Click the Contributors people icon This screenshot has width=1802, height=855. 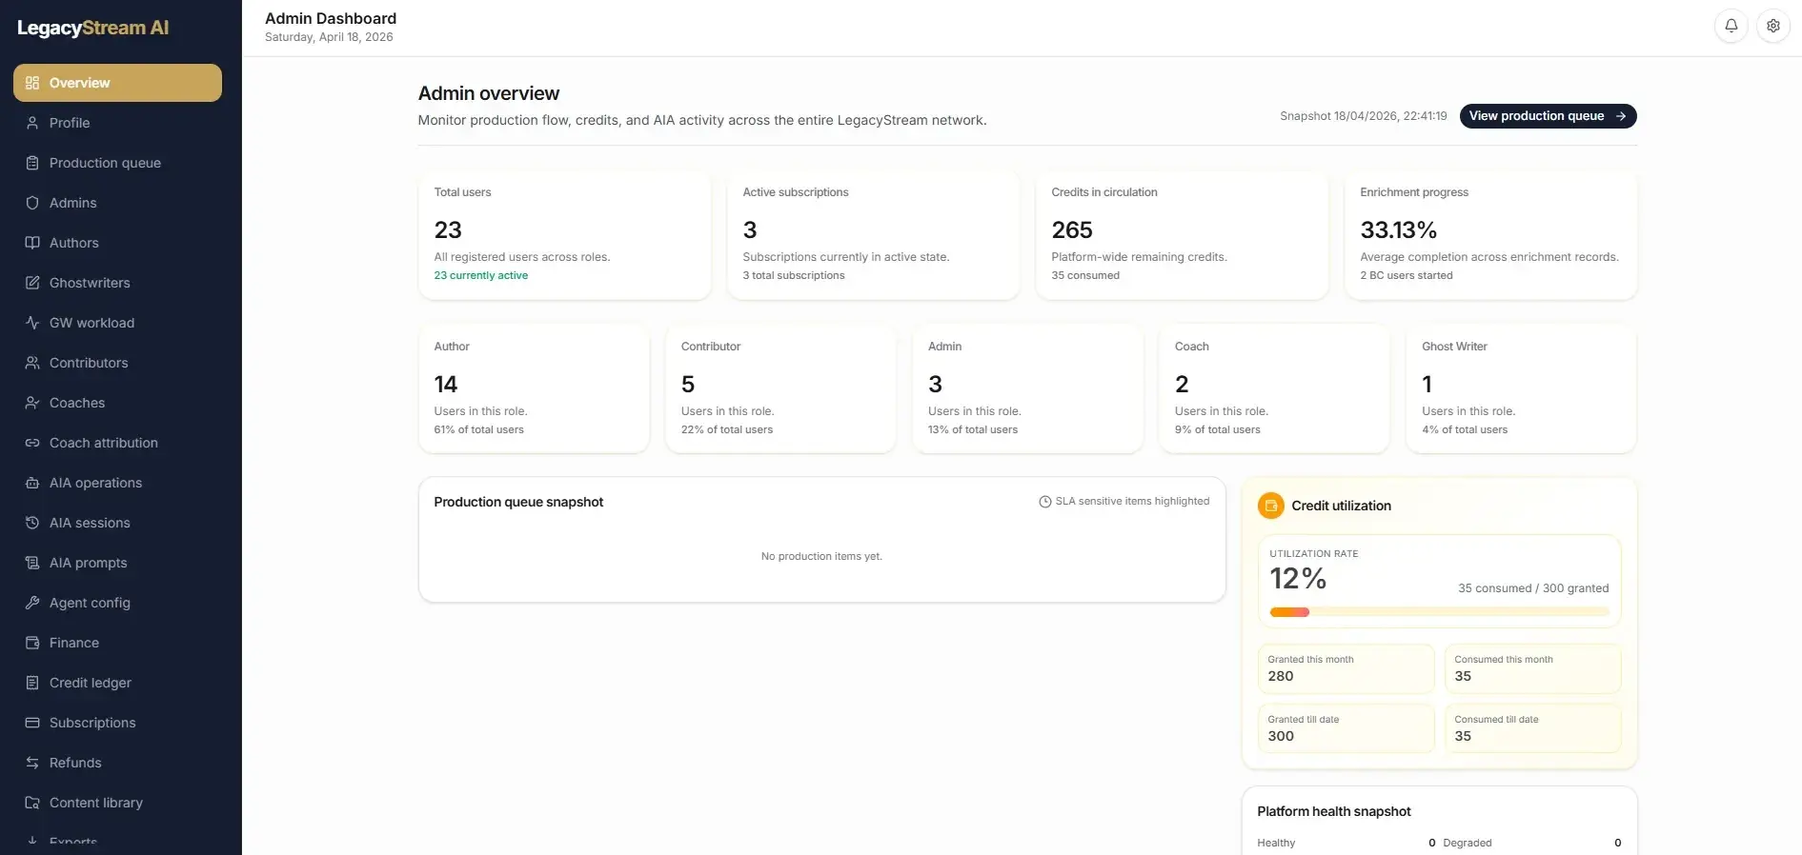32,363
